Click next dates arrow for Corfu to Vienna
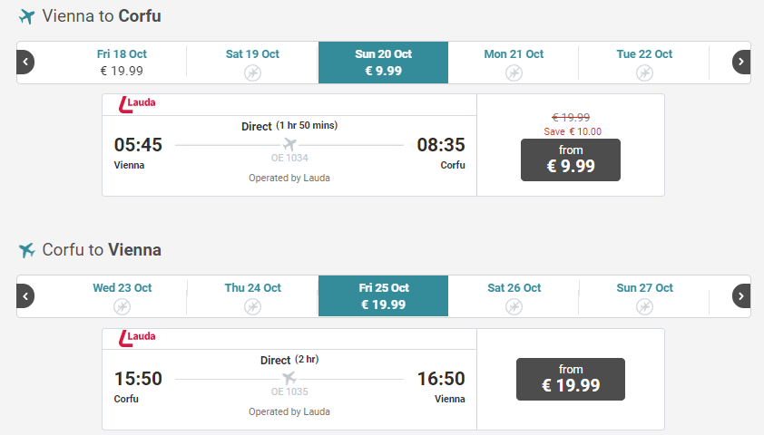Image resolution: width=764 pixels, height=435 pixels. coord(741,295)
